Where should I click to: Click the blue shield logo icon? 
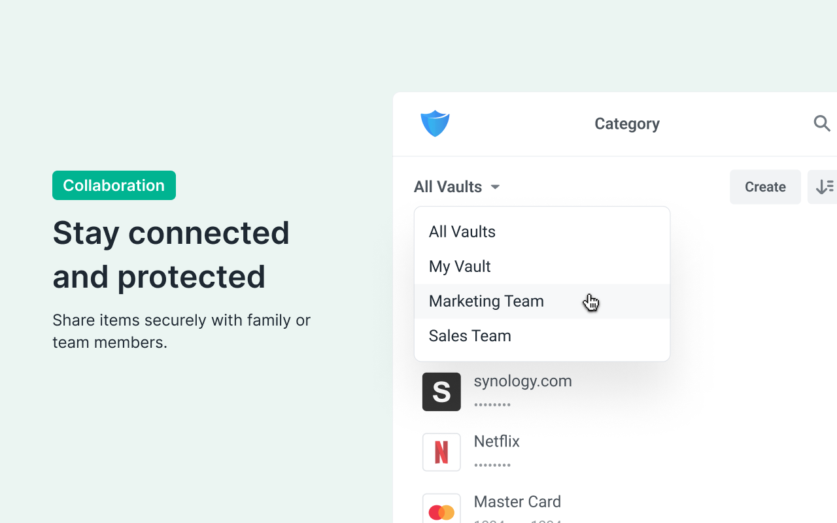pyautogui.click(x=435, y=124)
